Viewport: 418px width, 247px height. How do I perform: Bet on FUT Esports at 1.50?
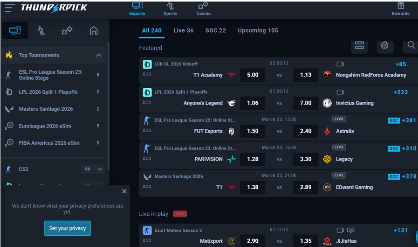pyautogui.click(x=253, y=131)
